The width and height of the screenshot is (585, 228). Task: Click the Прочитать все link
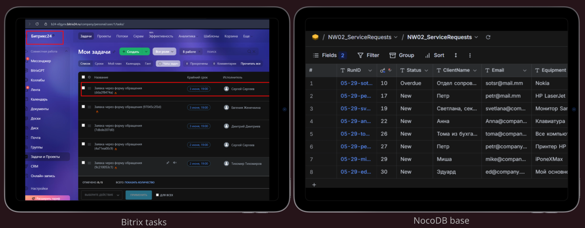pos(250,63)
